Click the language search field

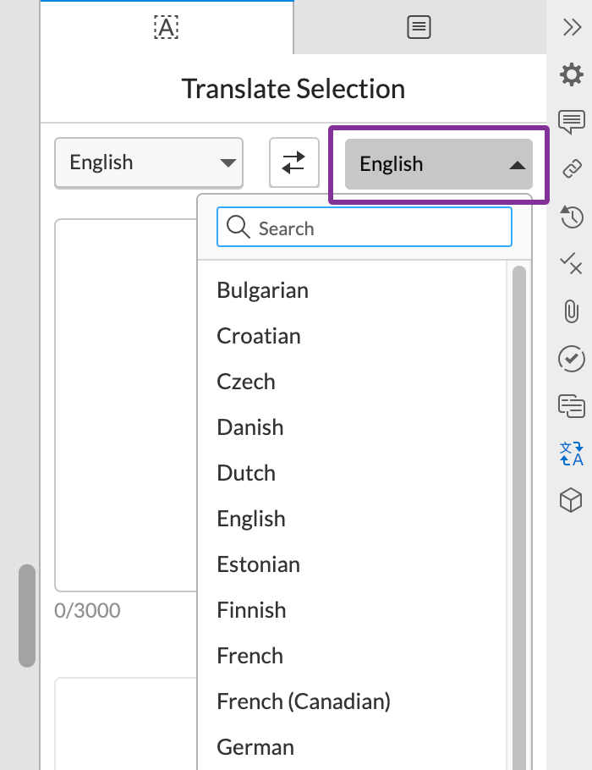[x=364, y=227]
